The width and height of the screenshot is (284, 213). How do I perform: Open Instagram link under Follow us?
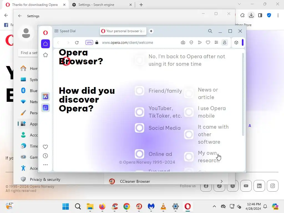pos(273,186)
